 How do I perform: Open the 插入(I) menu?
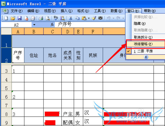(x=67, y=11)
